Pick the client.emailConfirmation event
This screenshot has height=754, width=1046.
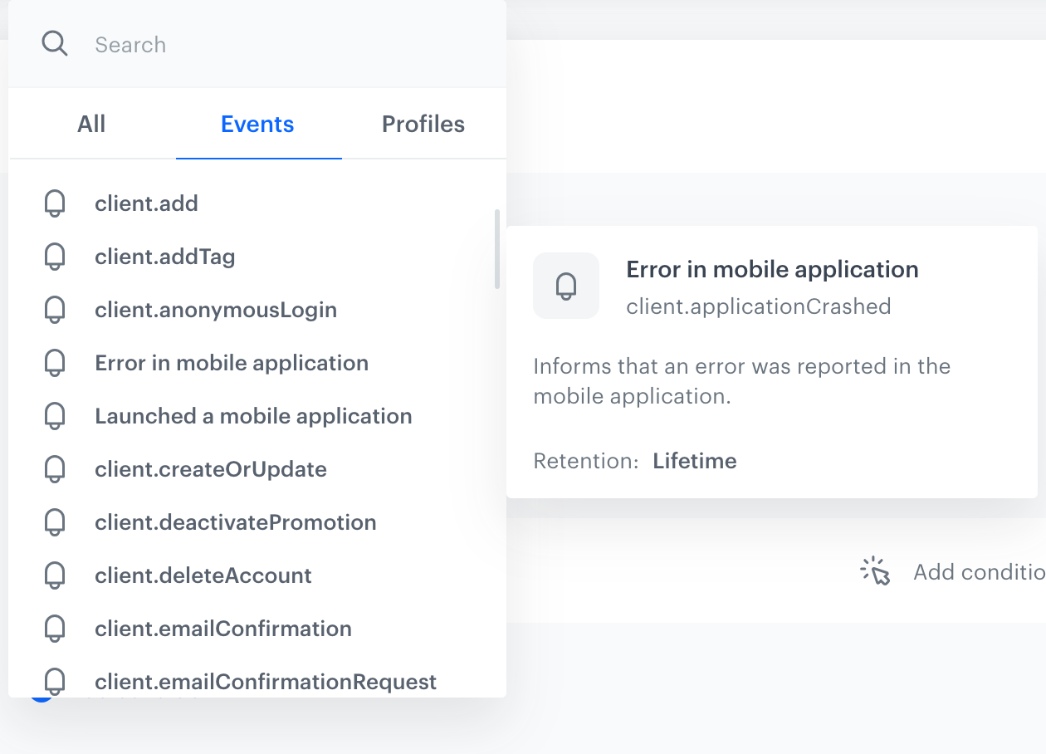pyautogui.click(x=223, y=629)
